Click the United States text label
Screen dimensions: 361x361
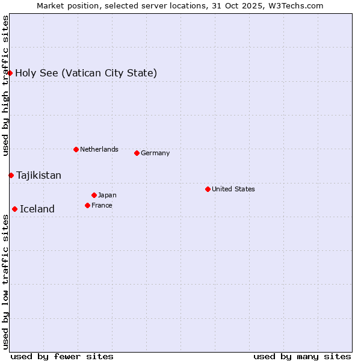coord(233,189)
